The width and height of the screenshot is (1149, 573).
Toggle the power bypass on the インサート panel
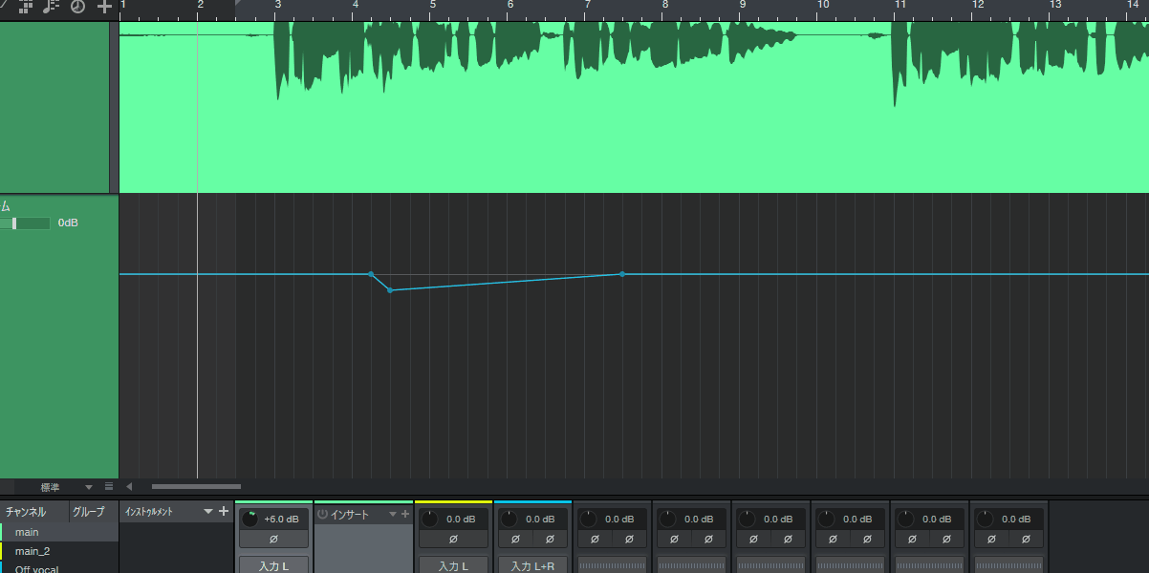click(x=322, y=514)
